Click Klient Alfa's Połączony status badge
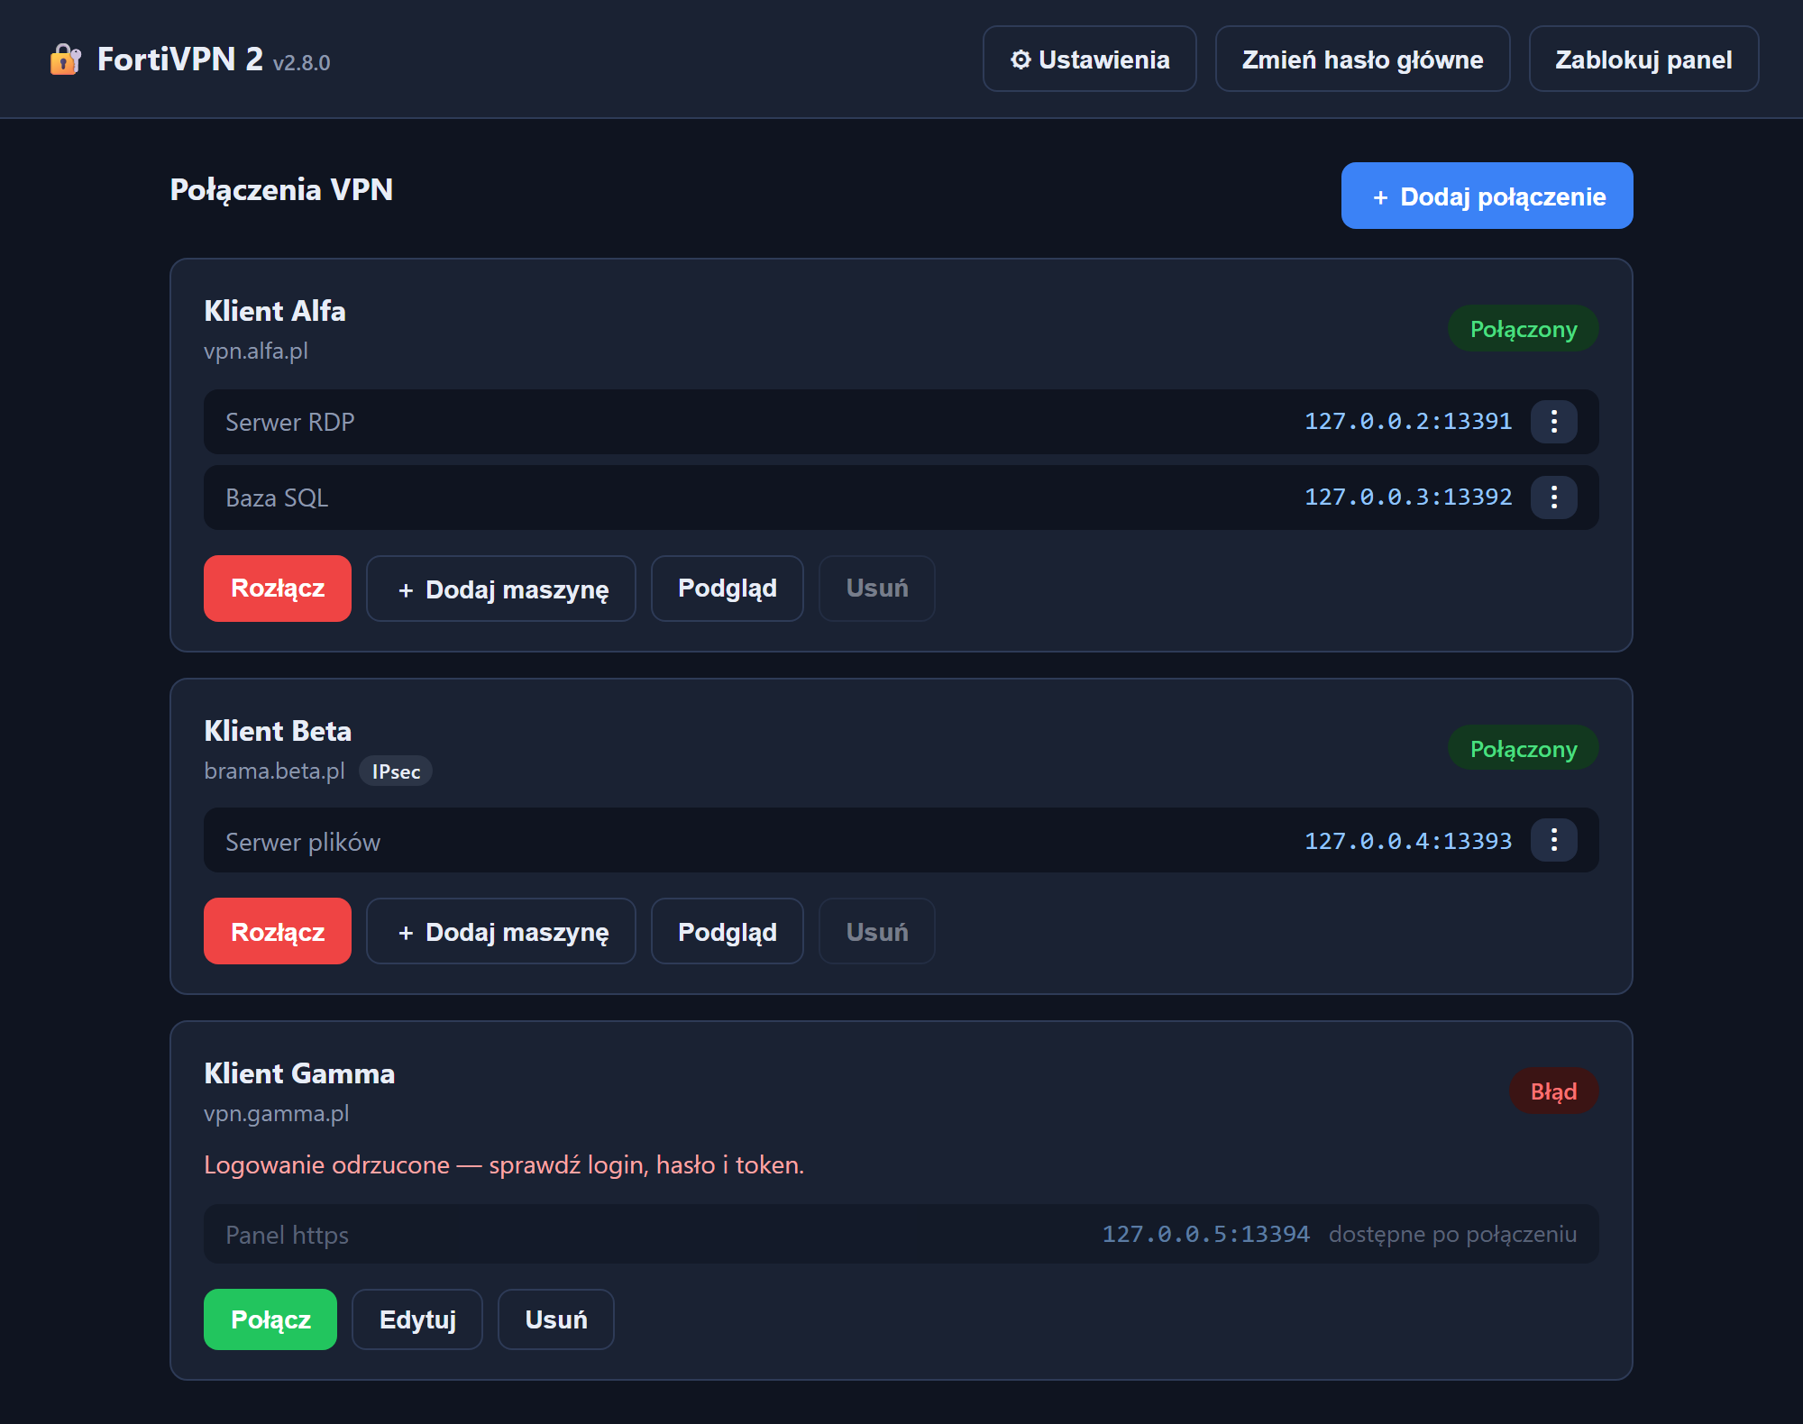1803x1424 pixels. click(x=1523, y=329)
